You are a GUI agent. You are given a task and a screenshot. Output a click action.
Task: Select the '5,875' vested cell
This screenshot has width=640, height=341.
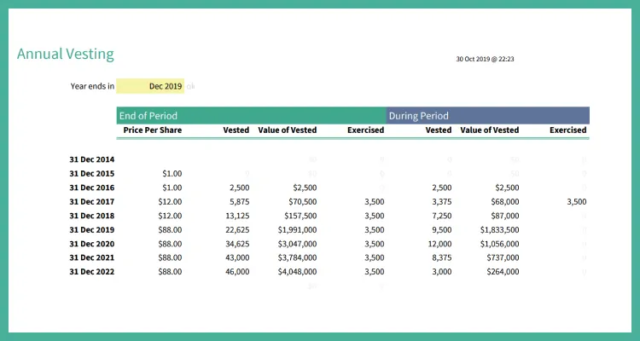(x=240, y=201)
